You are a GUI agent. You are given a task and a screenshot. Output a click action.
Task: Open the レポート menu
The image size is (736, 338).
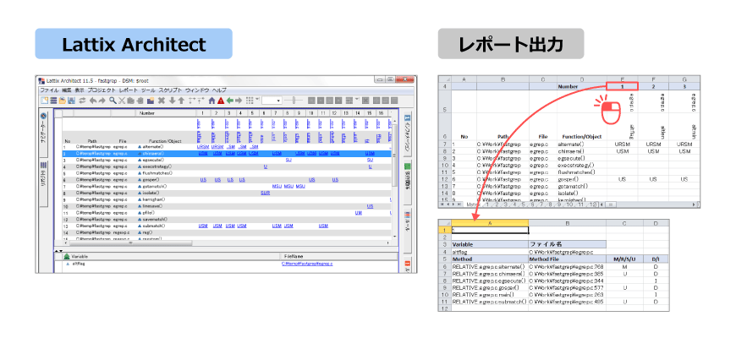(x=128, y=90)
